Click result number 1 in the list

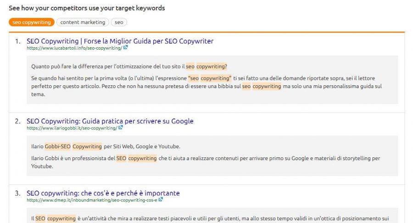tap(17, 41)
